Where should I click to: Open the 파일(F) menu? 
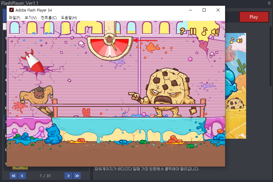15,18
